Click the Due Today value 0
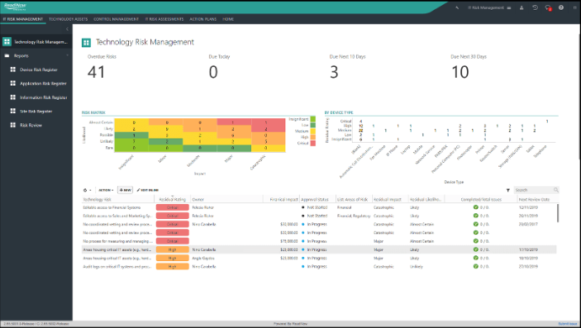 (x=213, y=72)
